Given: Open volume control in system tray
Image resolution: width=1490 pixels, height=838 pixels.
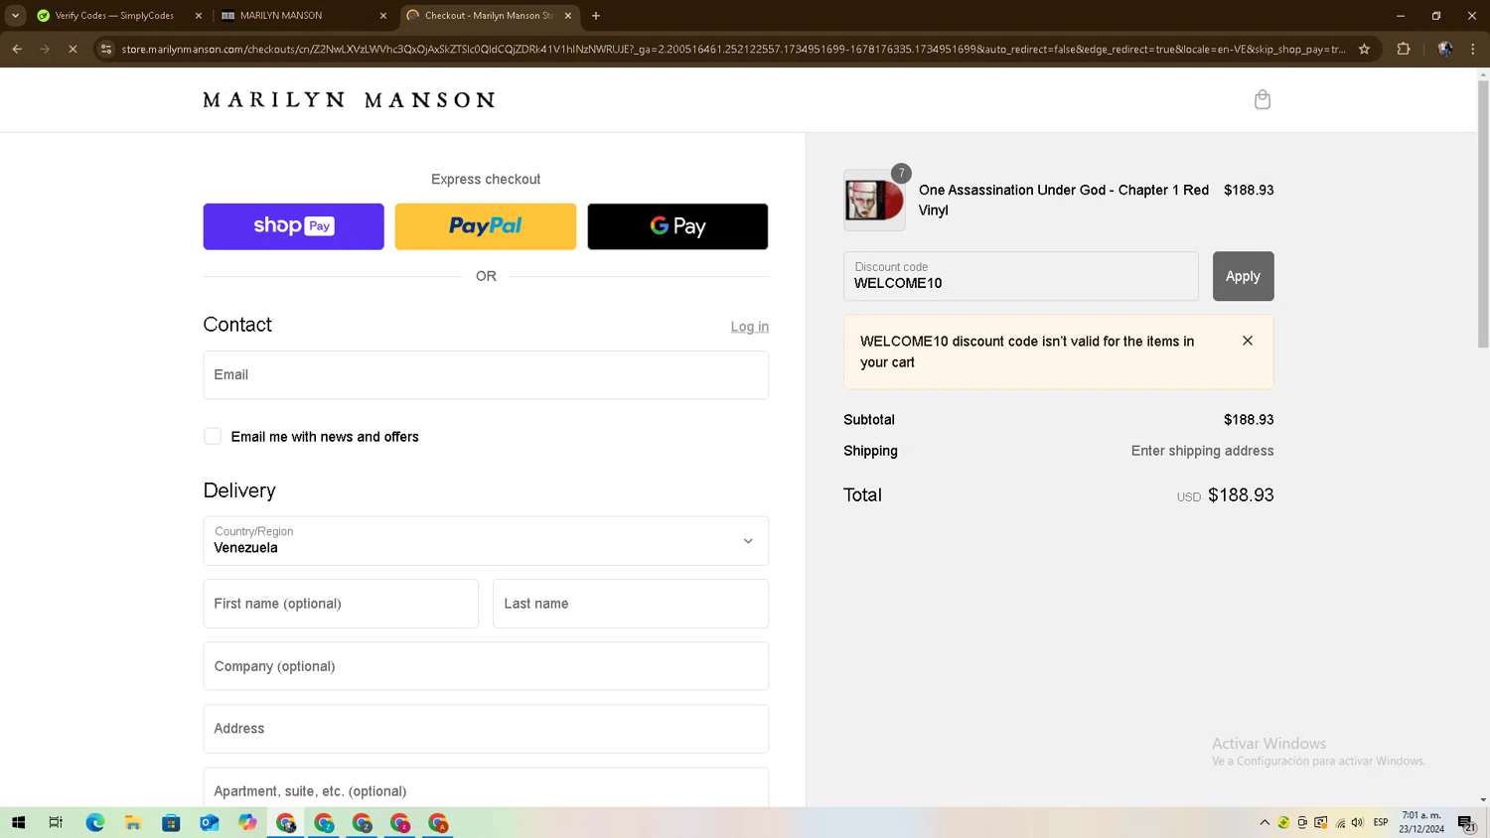Looking at the screenshot, I should (1358, 822).
